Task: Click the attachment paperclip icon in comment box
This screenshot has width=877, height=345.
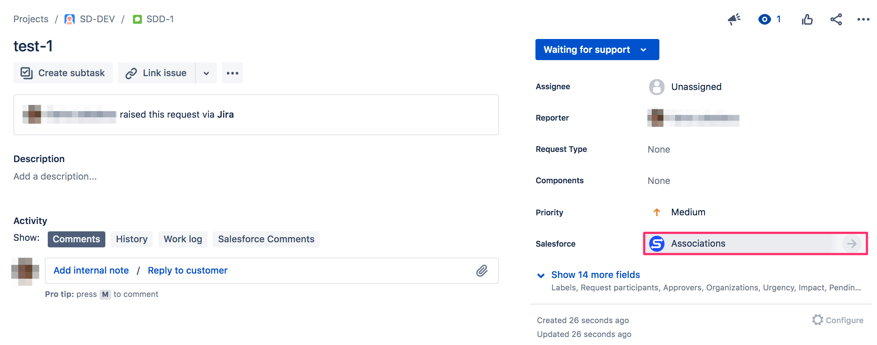Action: (x=482, y=271)
